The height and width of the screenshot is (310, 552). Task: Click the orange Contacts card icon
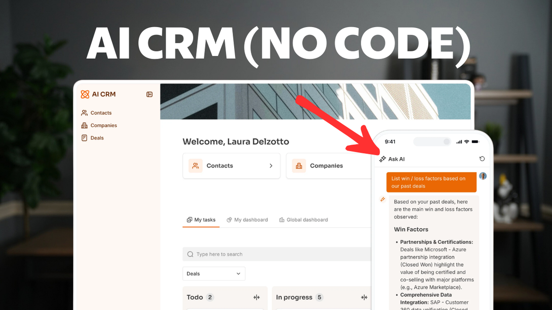195,166
